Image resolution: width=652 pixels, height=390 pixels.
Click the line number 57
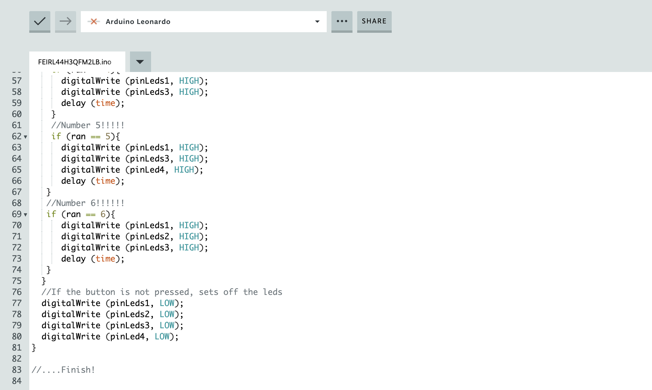click(x=17, y=81)
